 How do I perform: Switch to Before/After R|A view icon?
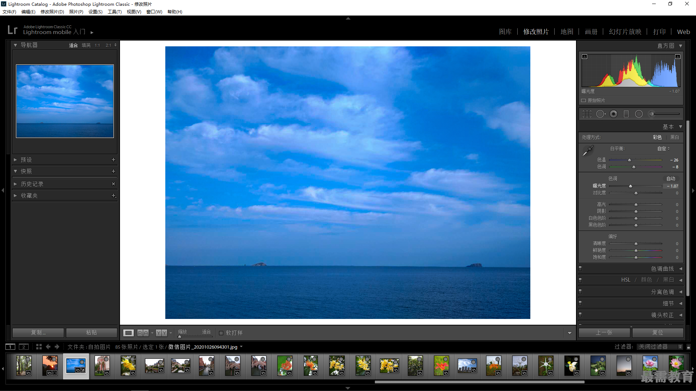[x=143, y=333]
